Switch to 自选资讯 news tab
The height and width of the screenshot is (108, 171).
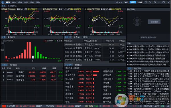pyautogui.click(x=137, y=68)
